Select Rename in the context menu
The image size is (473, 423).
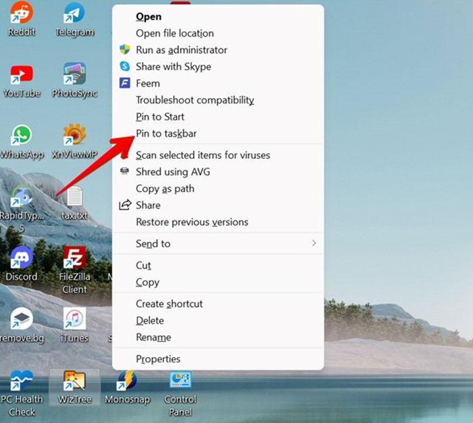218,337
